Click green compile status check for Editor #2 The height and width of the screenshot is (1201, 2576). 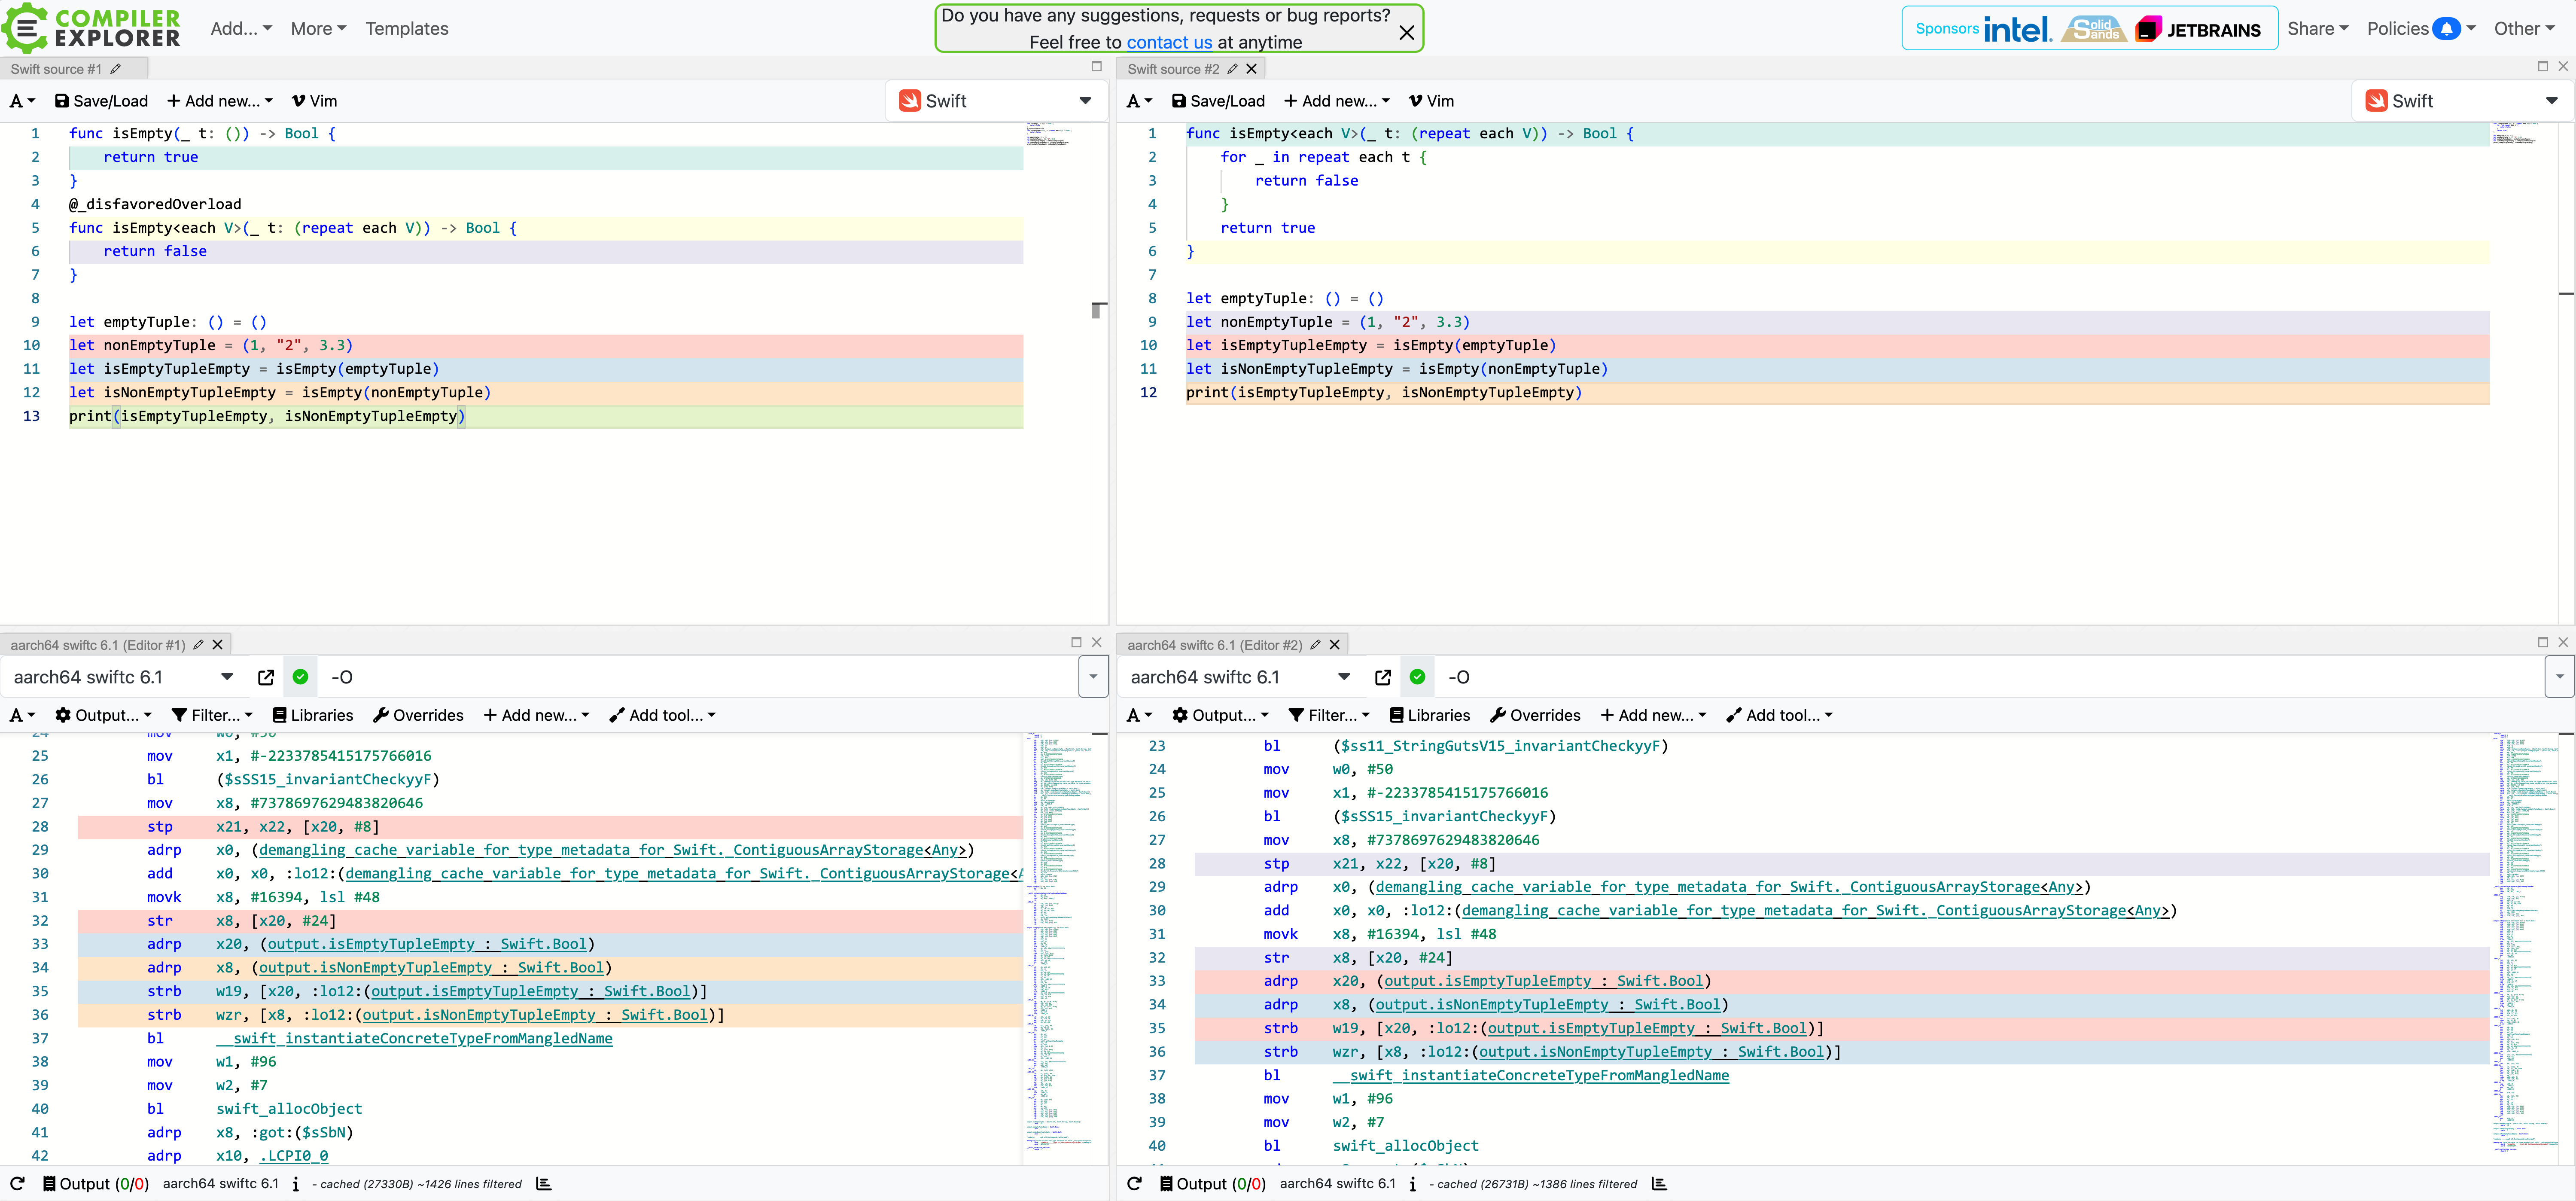(x=1417, y=677)
